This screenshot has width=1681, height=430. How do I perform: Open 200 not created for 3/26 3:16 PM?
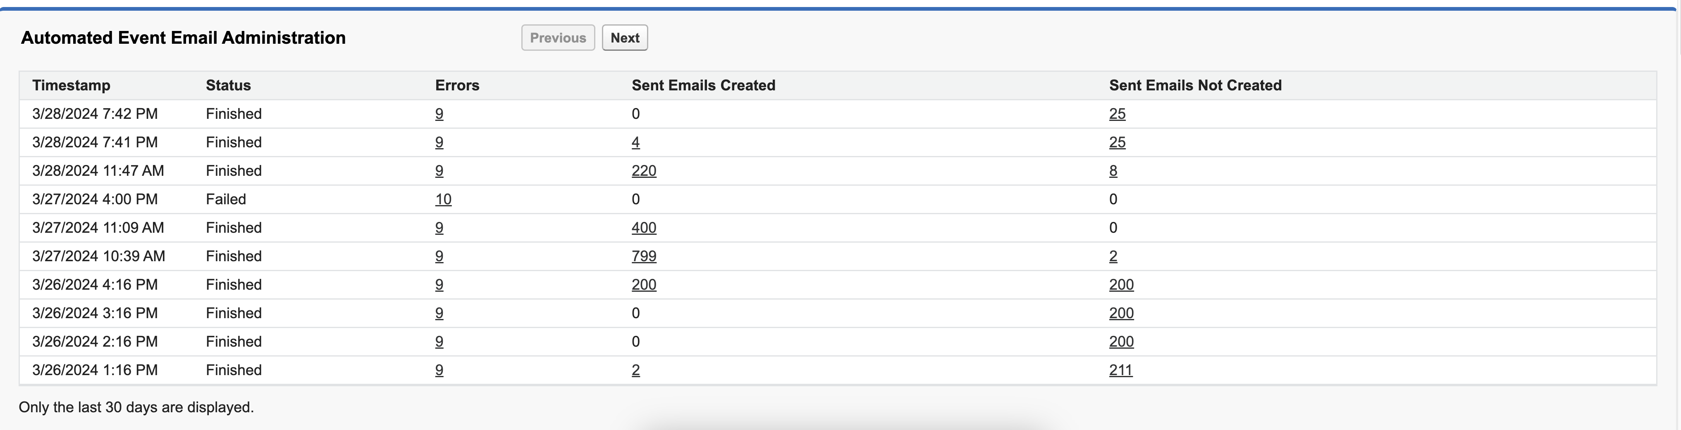[x=1121, y=313]
